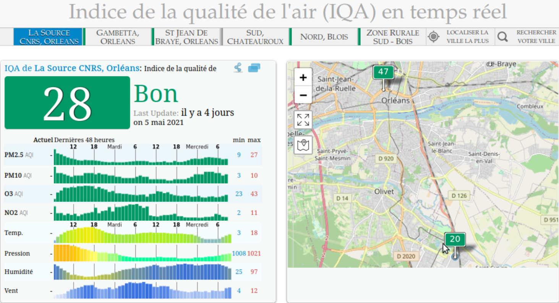The width and height of the screenshot is (559, 303).
Task: Click the green 47 station marker on map
Action: [x=383, y=72]
